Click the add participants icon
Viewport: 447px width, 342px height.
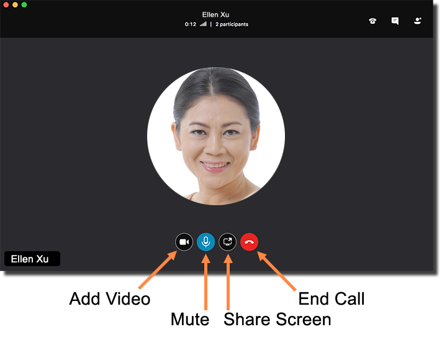(x=418, y=21)
